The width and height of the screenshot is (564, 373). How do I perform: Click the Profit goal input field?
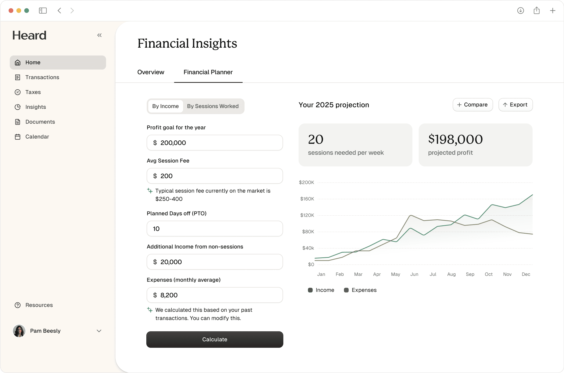(215, 143)
